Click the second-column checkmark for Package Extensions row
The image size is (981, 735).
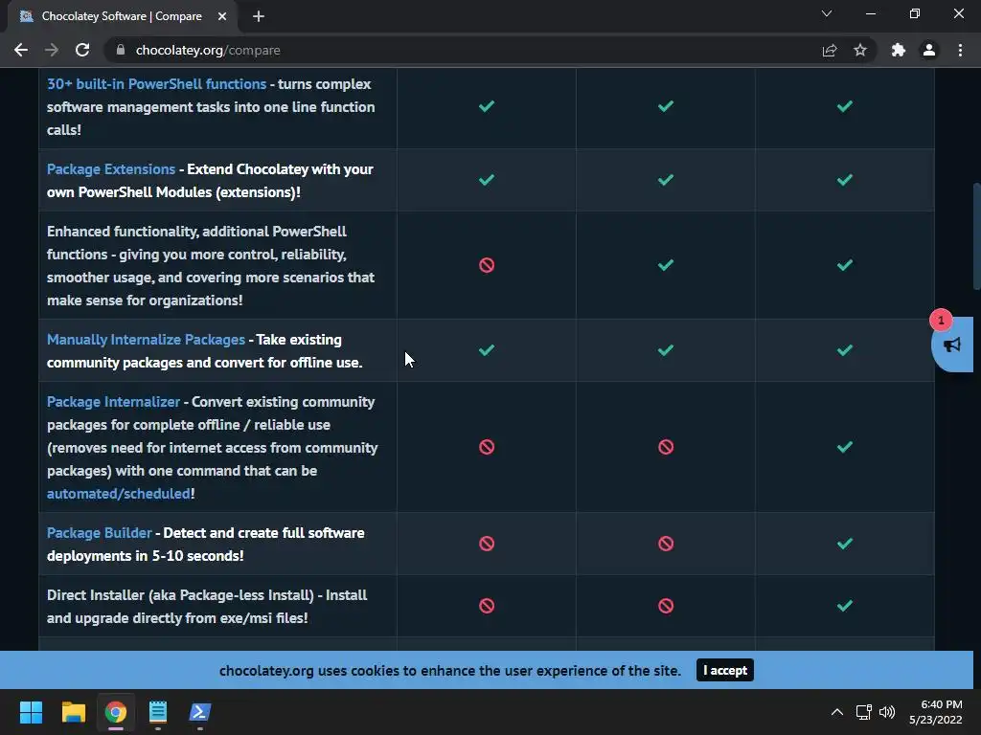[666, 180]
